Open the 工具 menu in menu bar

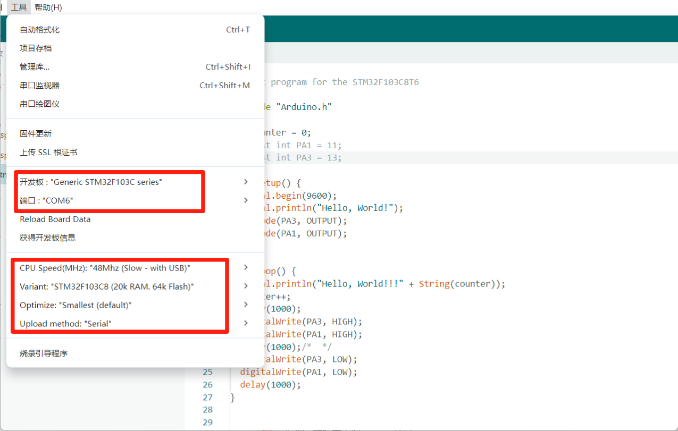point(19,7)
